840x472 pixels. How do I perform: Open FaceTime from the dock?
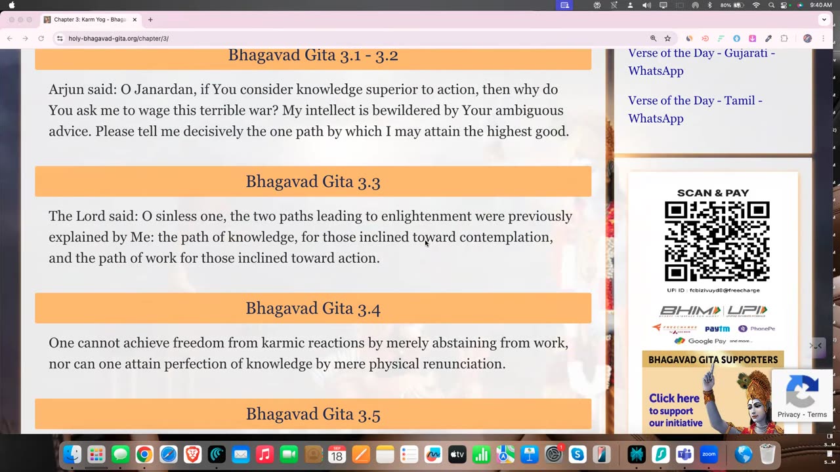click(289, 454)
